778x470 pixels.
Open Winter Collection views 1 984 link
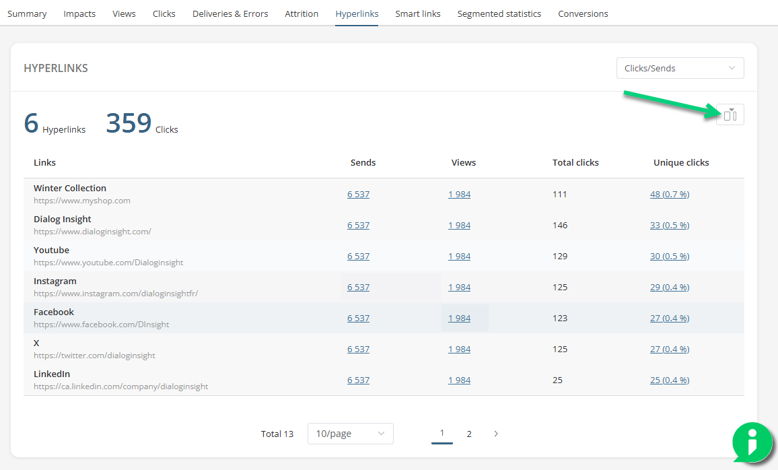pos(460,195)
